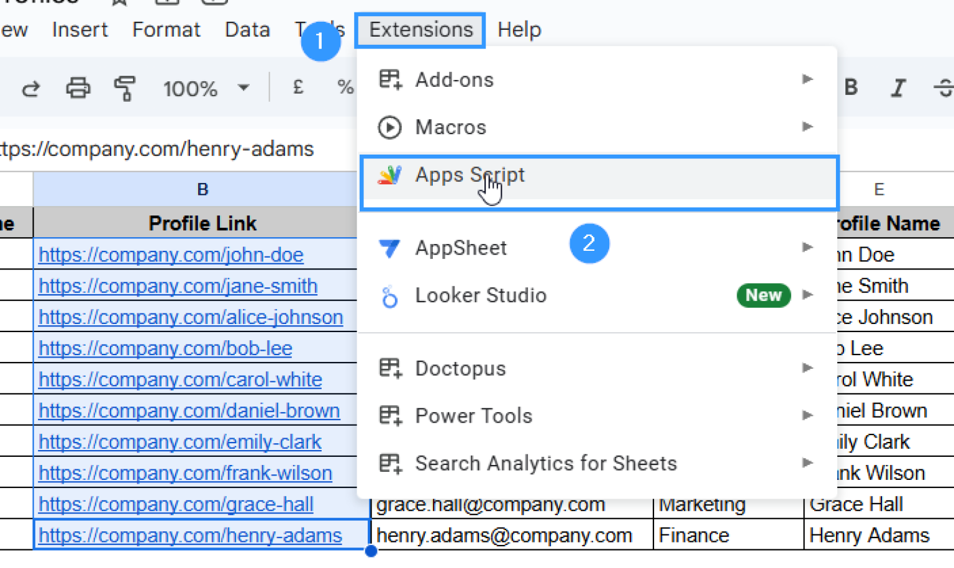Image resolution: width=954 pixels, height=568 pixels.
Task: Expand the Power Tools submenu
Action: tap(473, 415)
